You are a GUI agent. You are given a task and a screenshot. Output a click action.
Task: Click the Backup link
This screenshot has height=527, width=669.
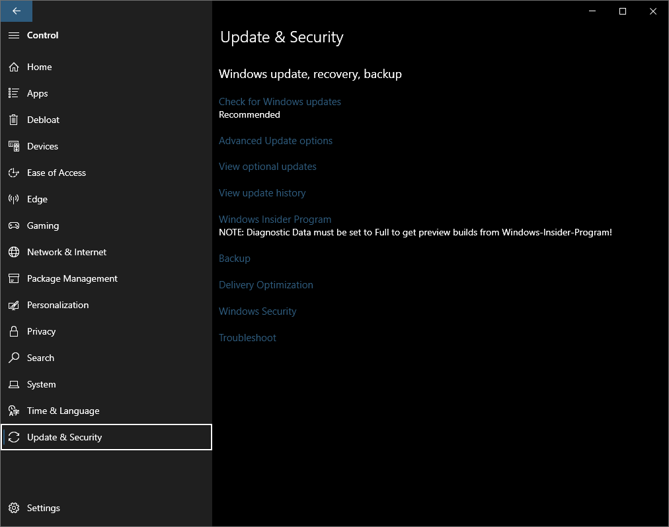pos(234,259)
